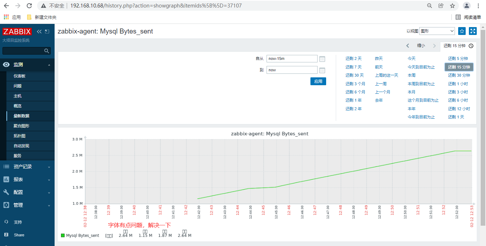Open Chrome three-dot menu
The width and height of the screenshot is (486, 246).
click(x=478, y=6)
